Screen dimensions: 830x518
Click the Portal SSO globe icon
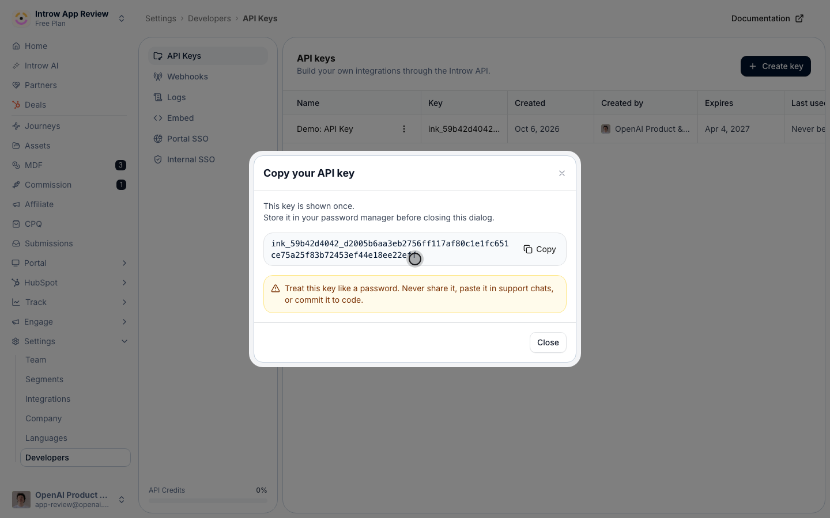[x=158, y=139]
